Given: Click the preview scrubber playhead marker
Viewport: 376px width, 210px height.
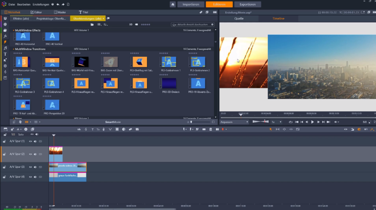Looking at the screenshot, I should 241,115.
